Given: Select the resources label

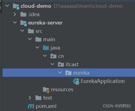Looking at the screenshot, I should (x=62, y=90).
